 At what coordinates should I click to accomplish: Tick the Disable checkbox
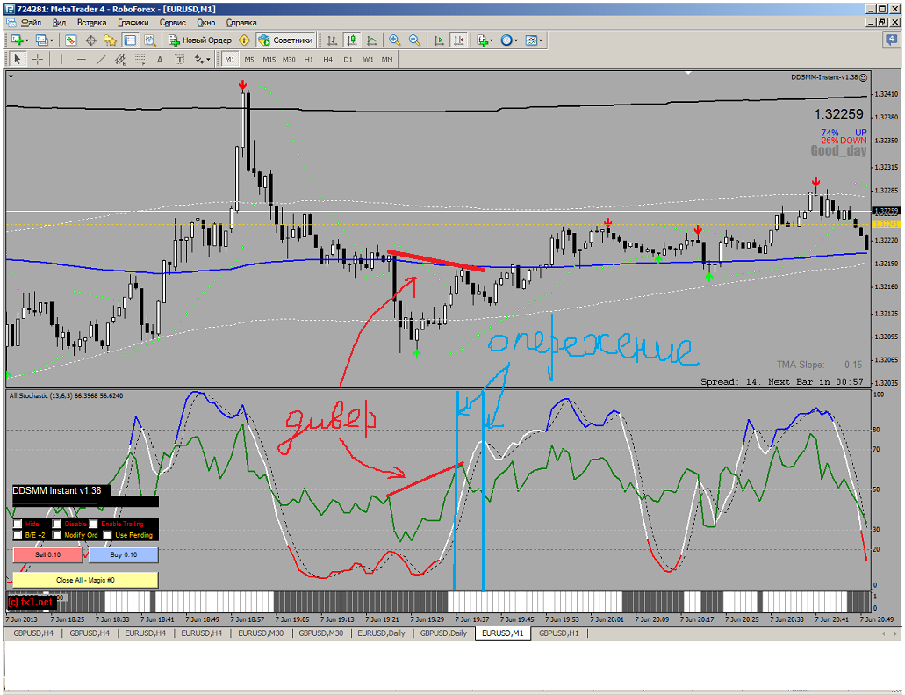click(x=56, y=524)
